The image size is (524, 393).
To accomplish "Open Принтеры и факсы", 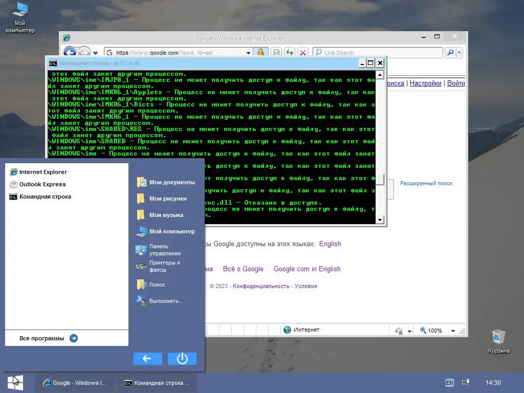I will tap(159, 266).
